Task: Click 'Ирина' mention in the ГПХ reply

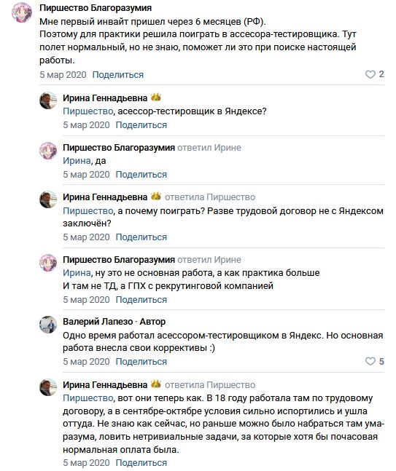Action: (77, 273)
